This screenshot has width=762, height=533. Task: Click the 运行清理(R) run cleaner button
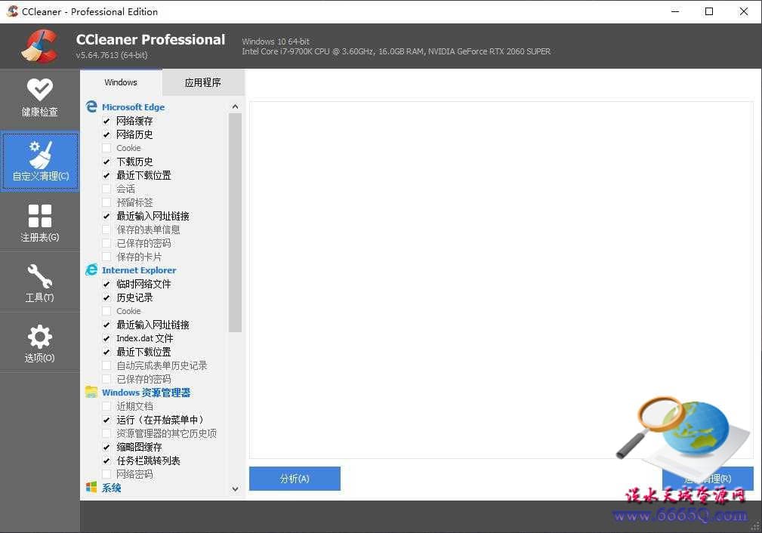click(708, 479)
